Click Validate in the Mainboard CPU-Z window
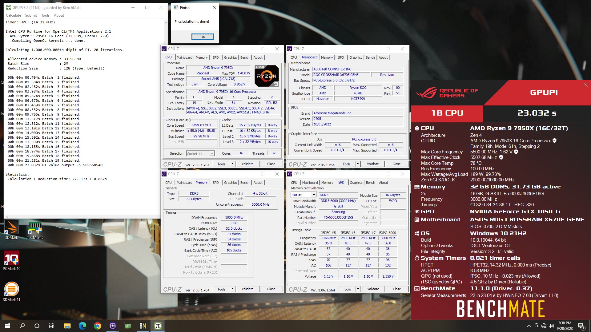The image size is (591, 332). pyautogui.click(x=373, y=164)
